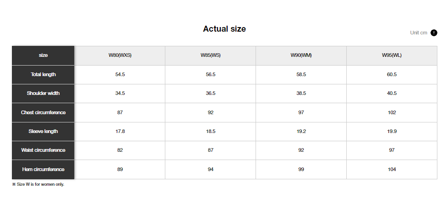Select the W85(WS) size column header
The image size is (447, 216).
click(x=210, y=55)
